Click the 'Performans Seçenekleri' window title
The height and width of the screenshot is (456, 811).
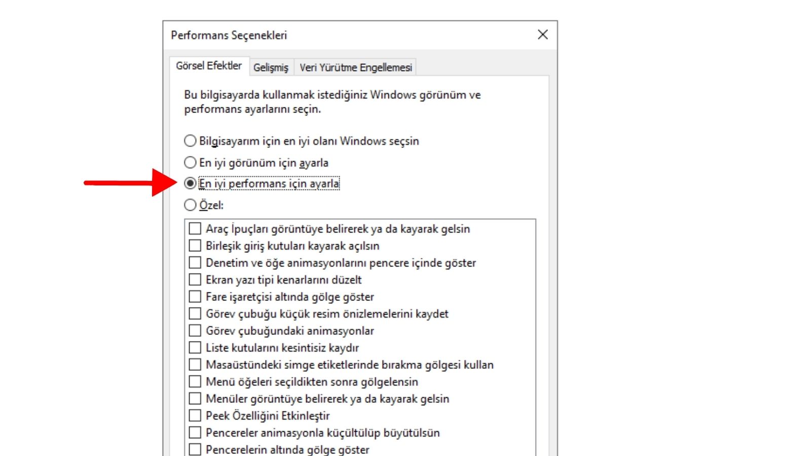(229, 35)
